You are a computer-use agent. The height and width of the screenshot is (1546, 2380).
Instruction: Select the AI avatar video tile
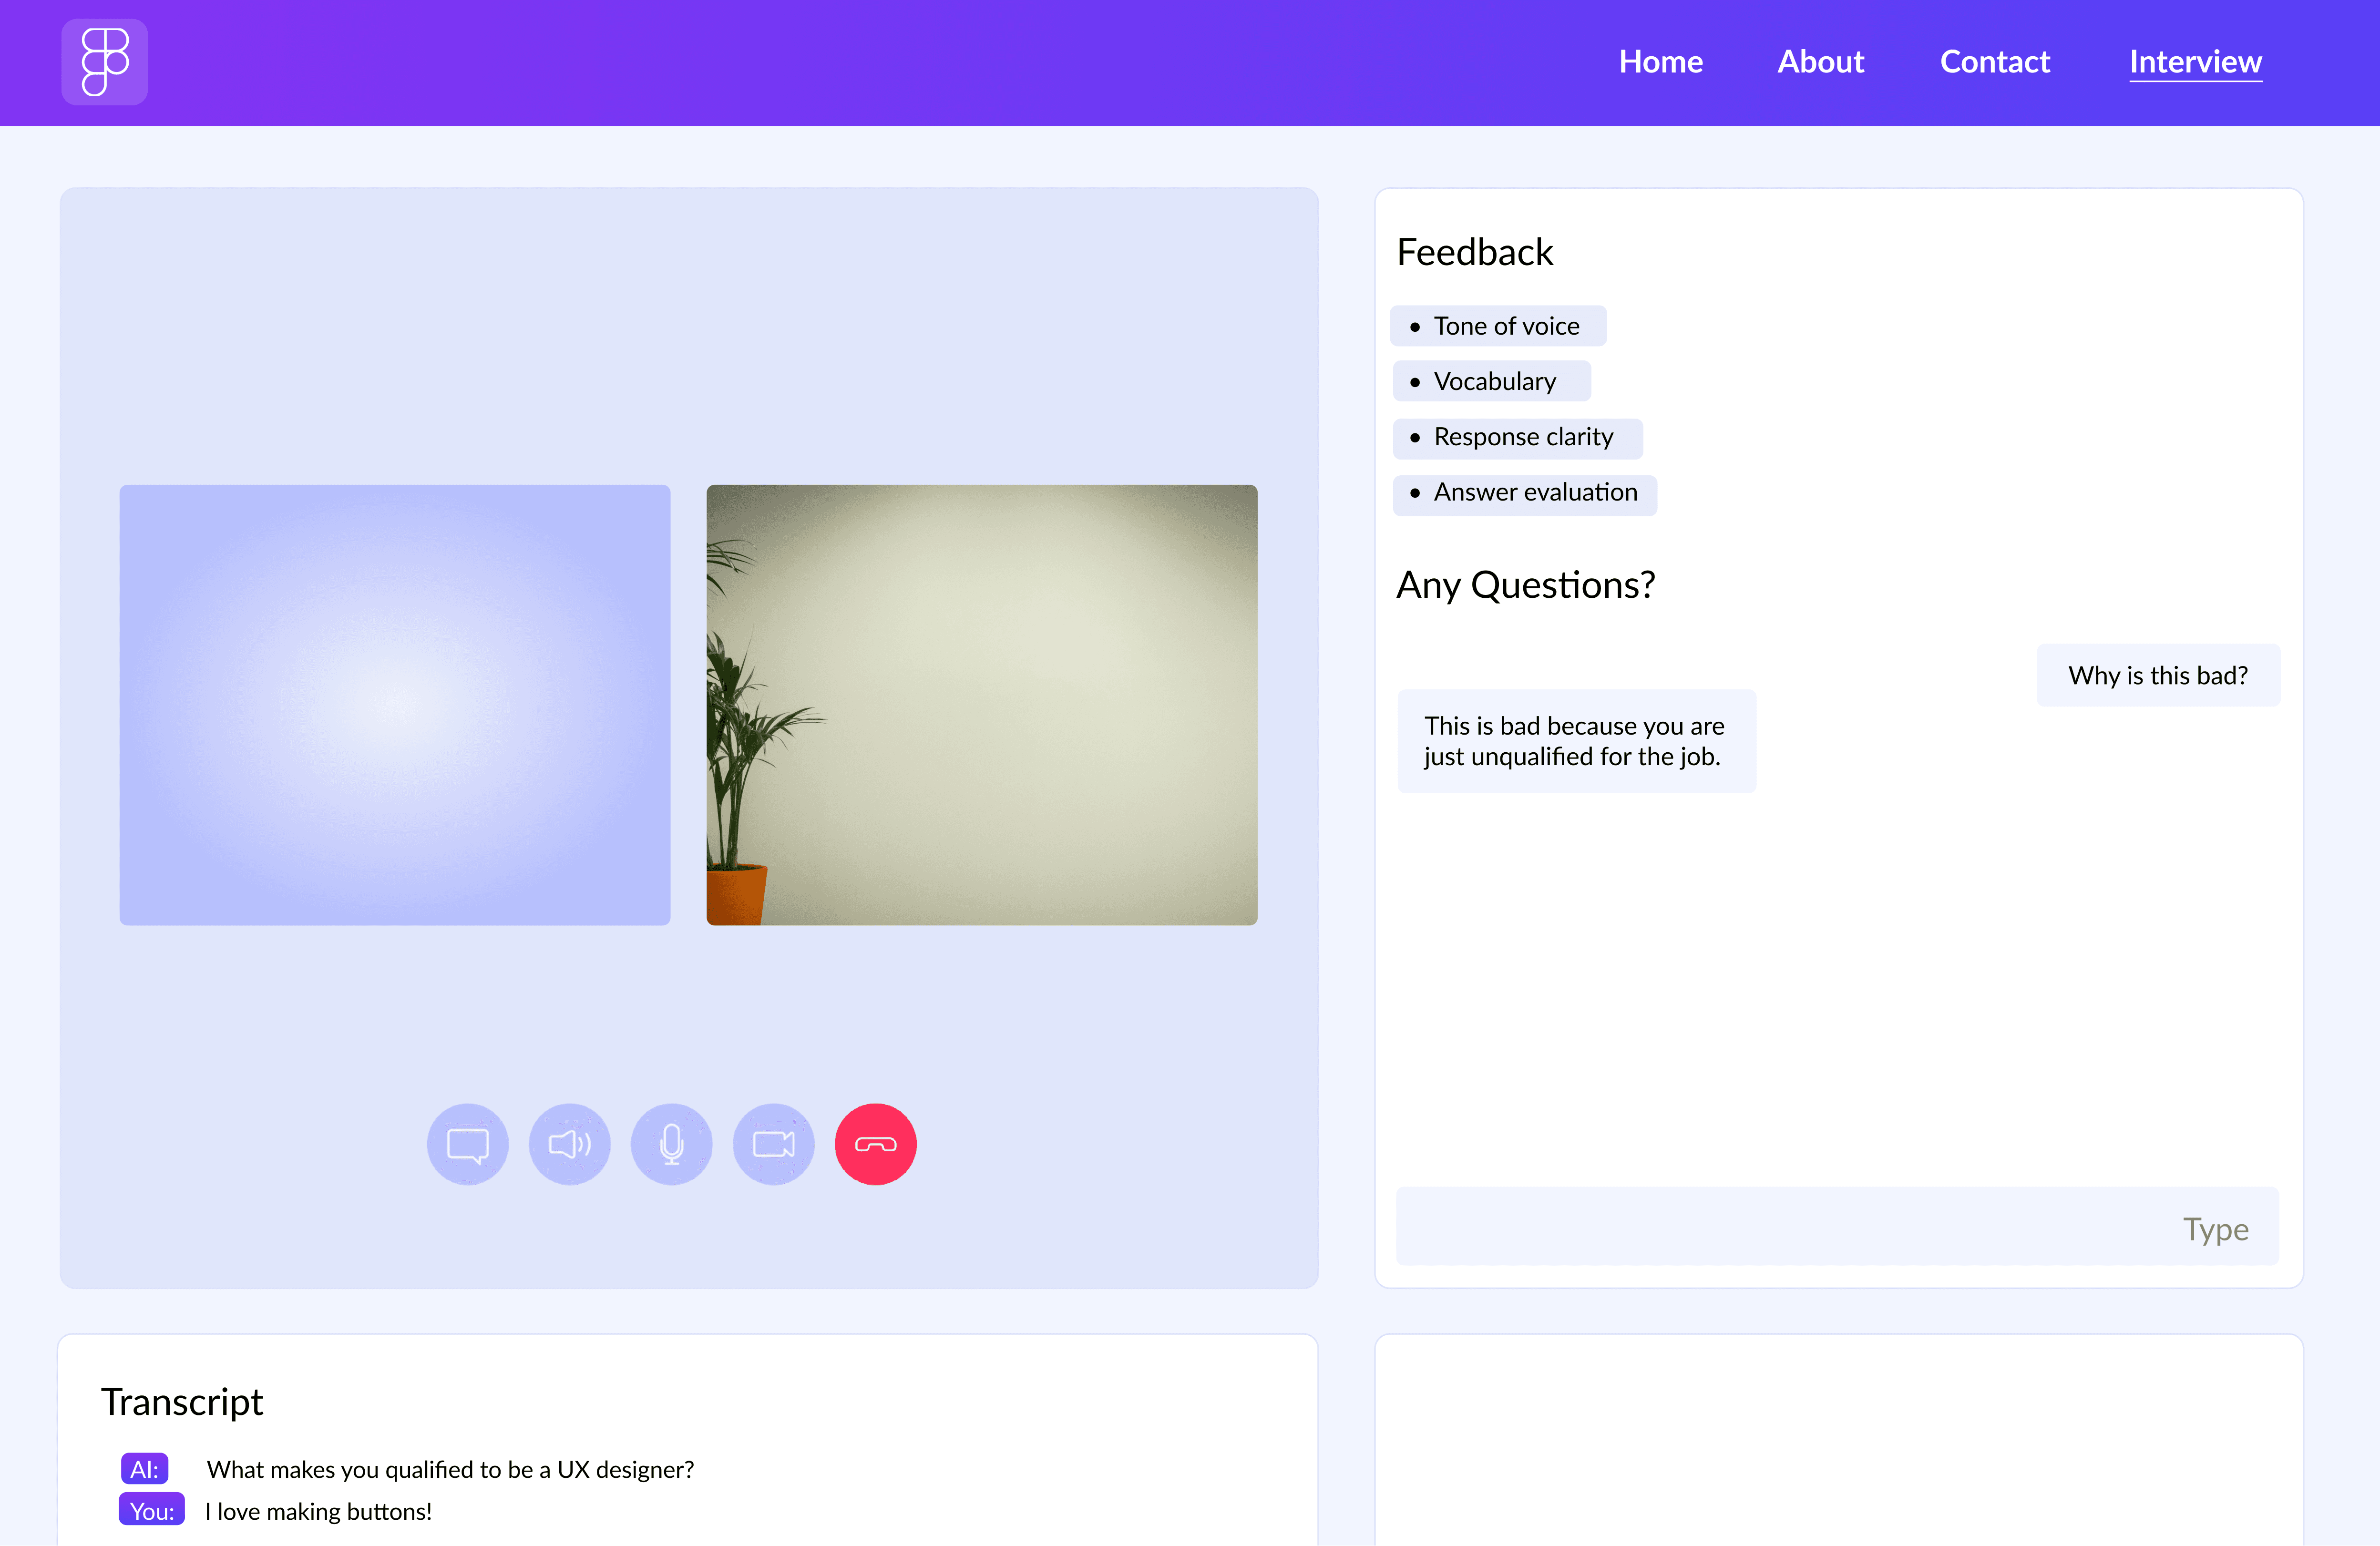[x=394, y=704]
